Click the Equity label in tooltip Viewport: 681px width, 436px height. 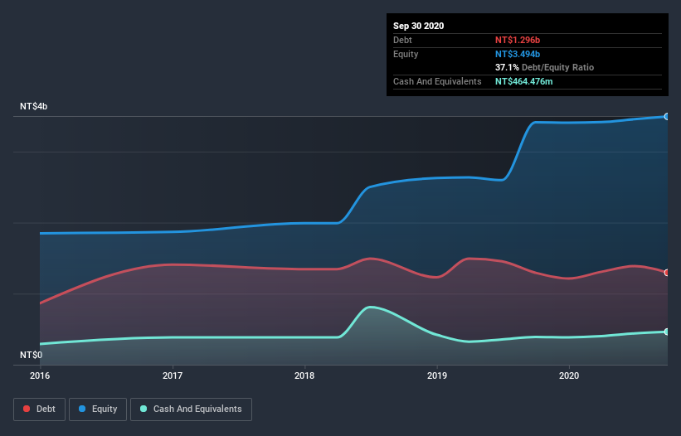[x=406, y=54]
